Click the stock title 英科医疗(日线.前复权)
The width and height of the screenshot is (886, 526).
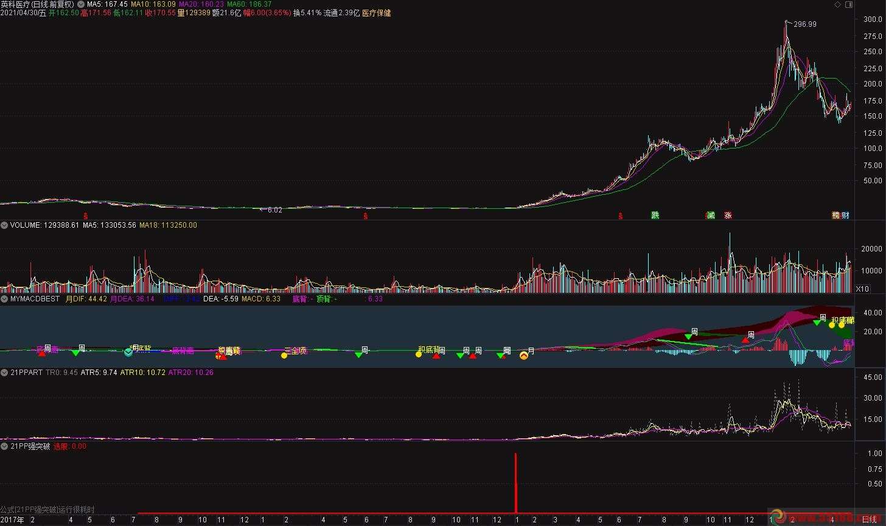(37, 4)
